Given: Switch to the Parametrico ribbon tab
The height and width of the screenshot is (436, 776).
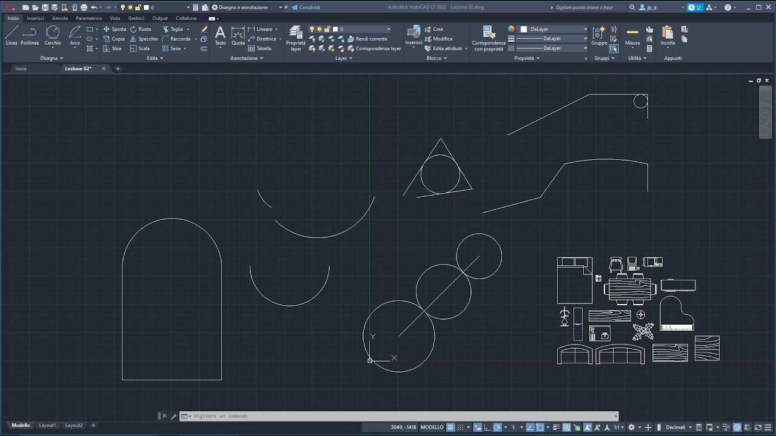Looking at the screenshot, I should [x=89, y=18].
